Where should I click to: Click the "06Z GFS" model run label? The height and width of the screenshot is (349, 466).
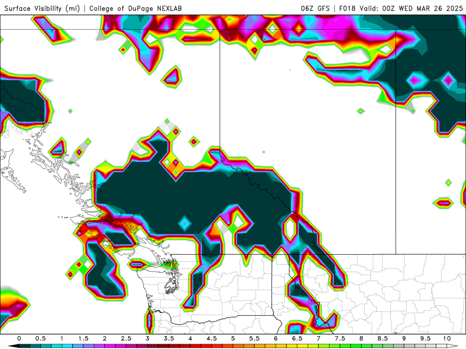315,8
